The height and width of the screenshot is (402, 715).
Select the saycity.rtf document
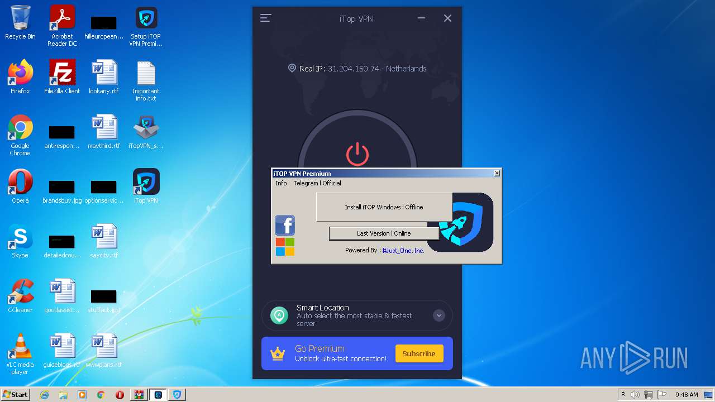(x=104, y=241)
